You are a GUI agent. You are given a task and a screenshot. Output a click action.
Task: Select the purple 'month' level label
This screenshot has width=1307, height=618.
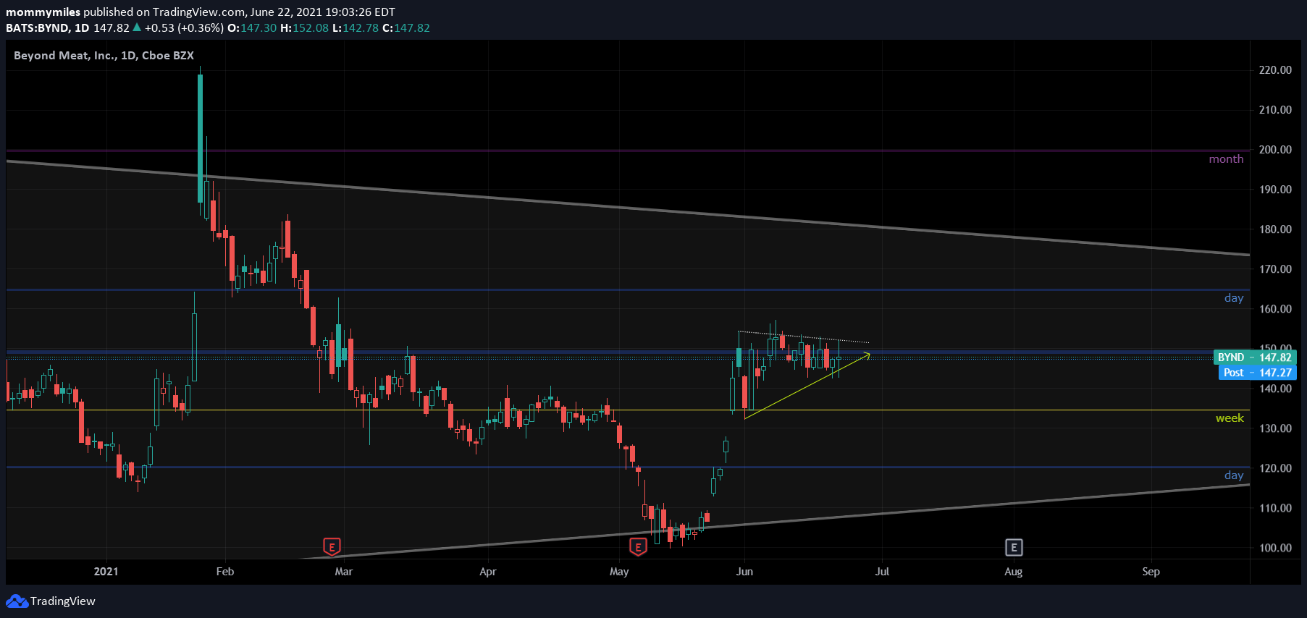pos(1226,159)
